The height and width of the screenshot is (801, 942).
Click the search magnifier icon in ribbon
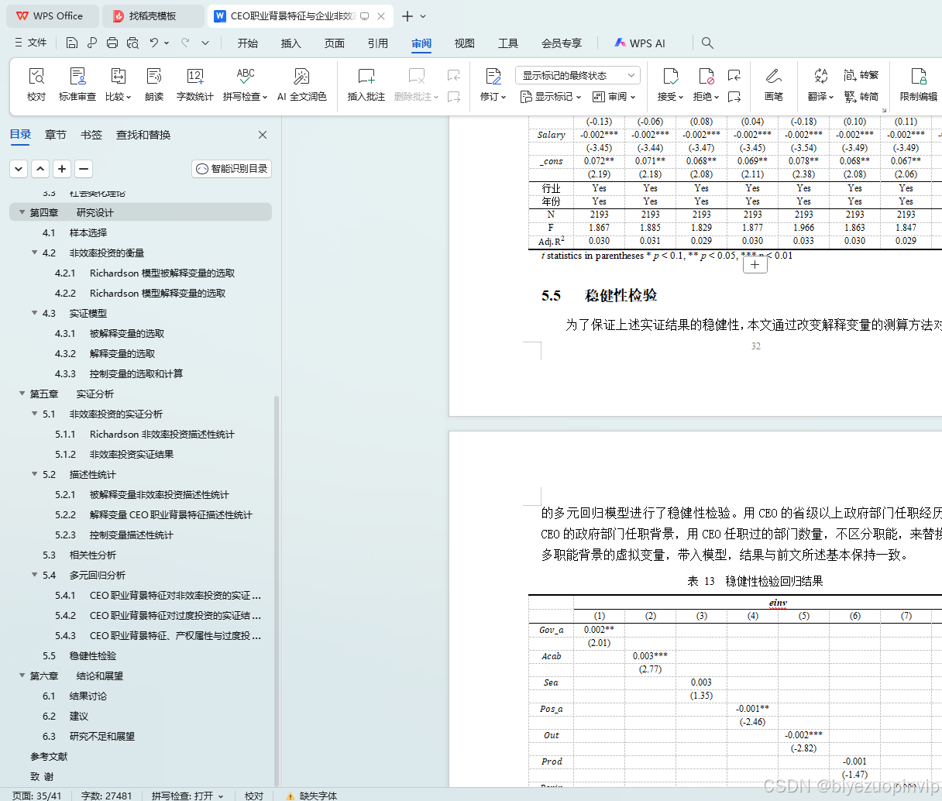pos(707,43)
